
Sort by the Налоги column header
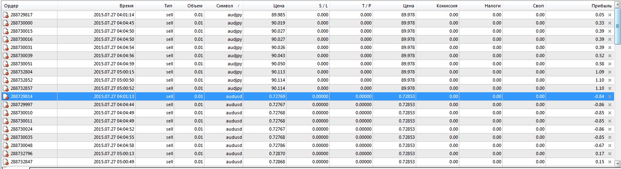point(481,6)
